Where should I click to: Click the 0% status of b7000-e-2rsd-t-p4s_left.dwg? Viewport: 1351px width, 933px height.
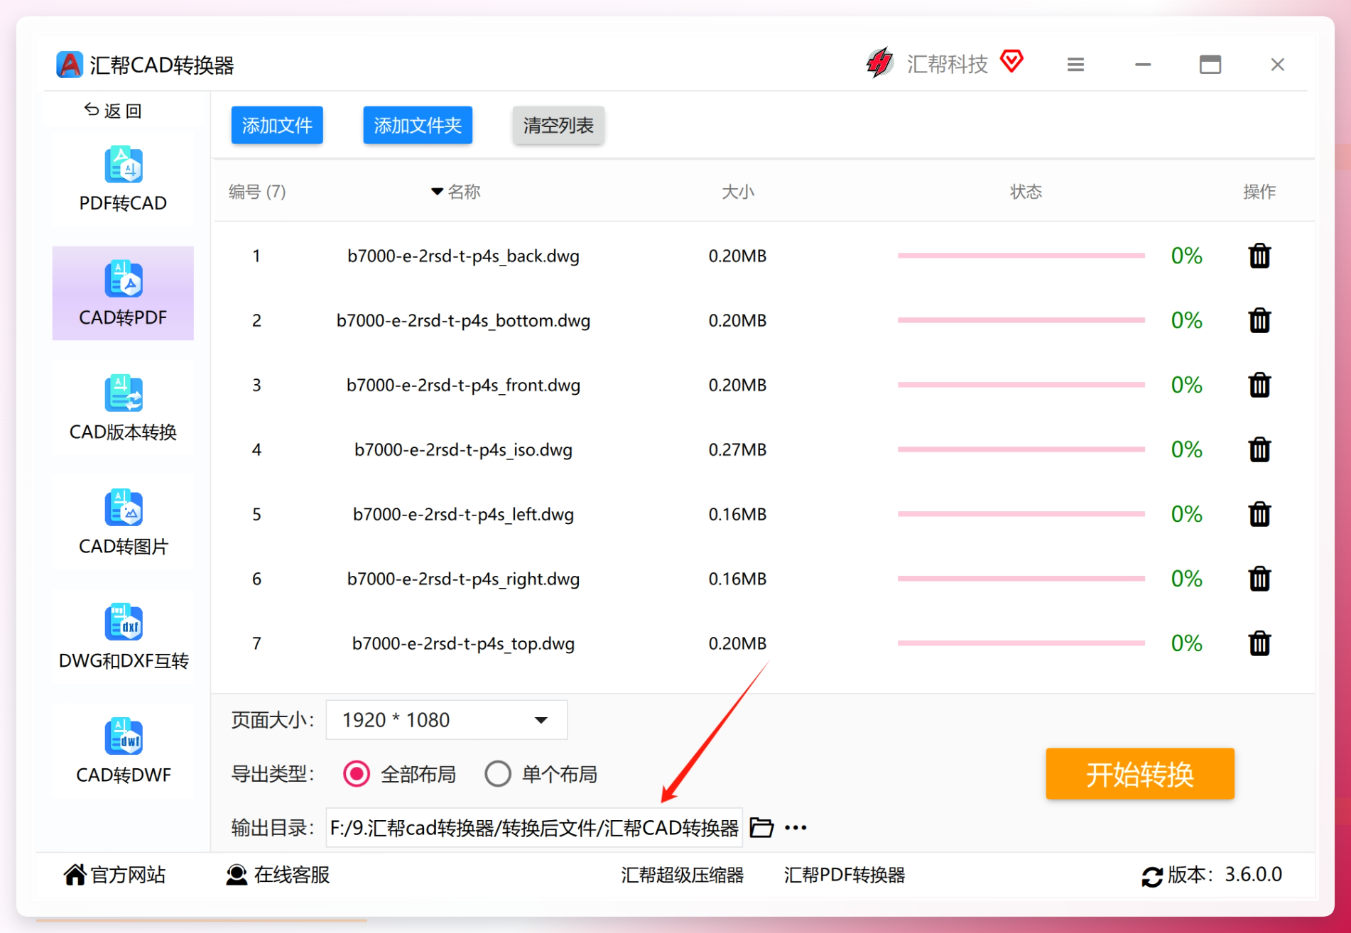1186,514
